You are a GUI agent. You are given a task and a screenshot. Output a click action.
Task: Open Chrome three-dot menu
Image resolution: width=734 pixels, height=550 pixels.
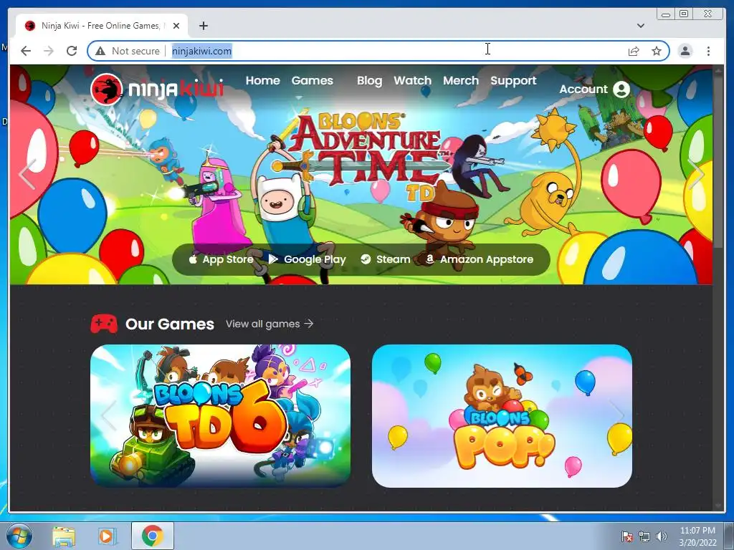pyautogui.click(x=708, y=51)
